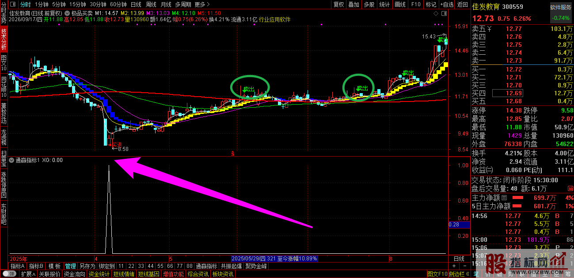574x278 pixels.
Task: Open the 资金流向 bottom tab
Action: (74, 274)
